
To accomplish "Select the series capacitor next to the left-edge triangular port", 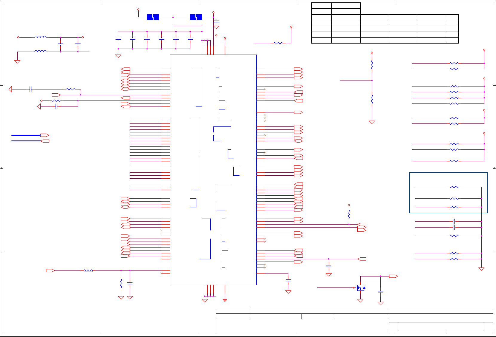I will coord(30,89).
